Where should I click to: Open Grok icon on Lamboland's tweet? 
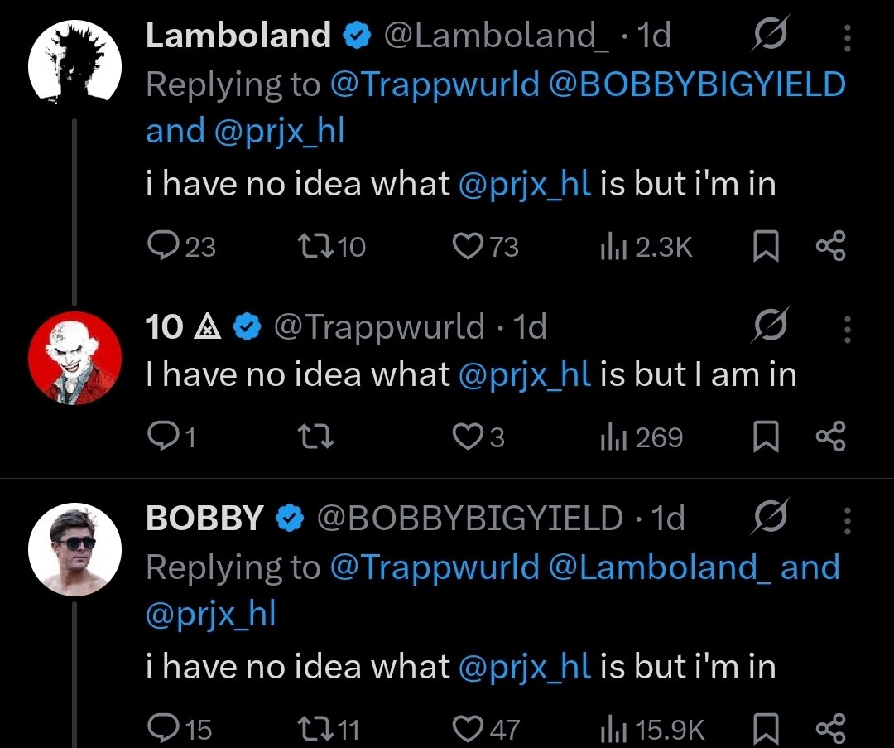click(x=771, y=34)
